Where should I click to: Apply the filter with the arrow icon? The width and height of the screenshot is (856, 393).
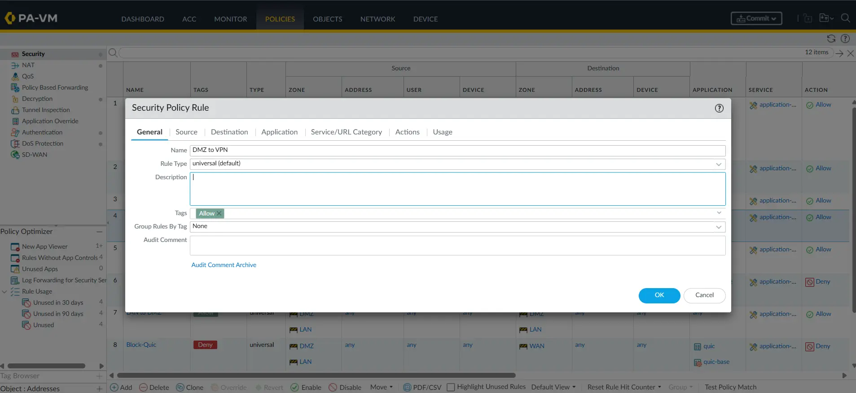tap(839, 53)
